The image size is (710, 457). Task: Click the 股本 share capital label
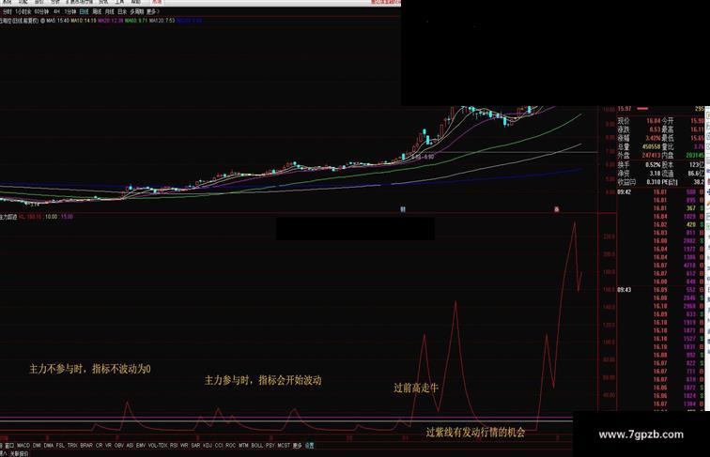668,165
